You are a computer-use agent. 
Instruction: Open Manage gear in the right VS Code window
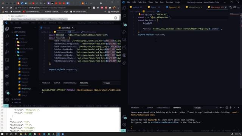[124, 125]
